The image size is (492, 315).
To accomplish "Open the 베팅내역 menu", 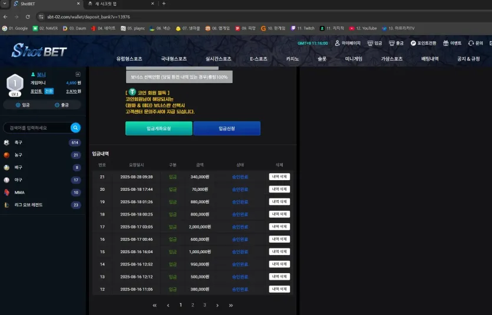I will [x=430, y=59].
